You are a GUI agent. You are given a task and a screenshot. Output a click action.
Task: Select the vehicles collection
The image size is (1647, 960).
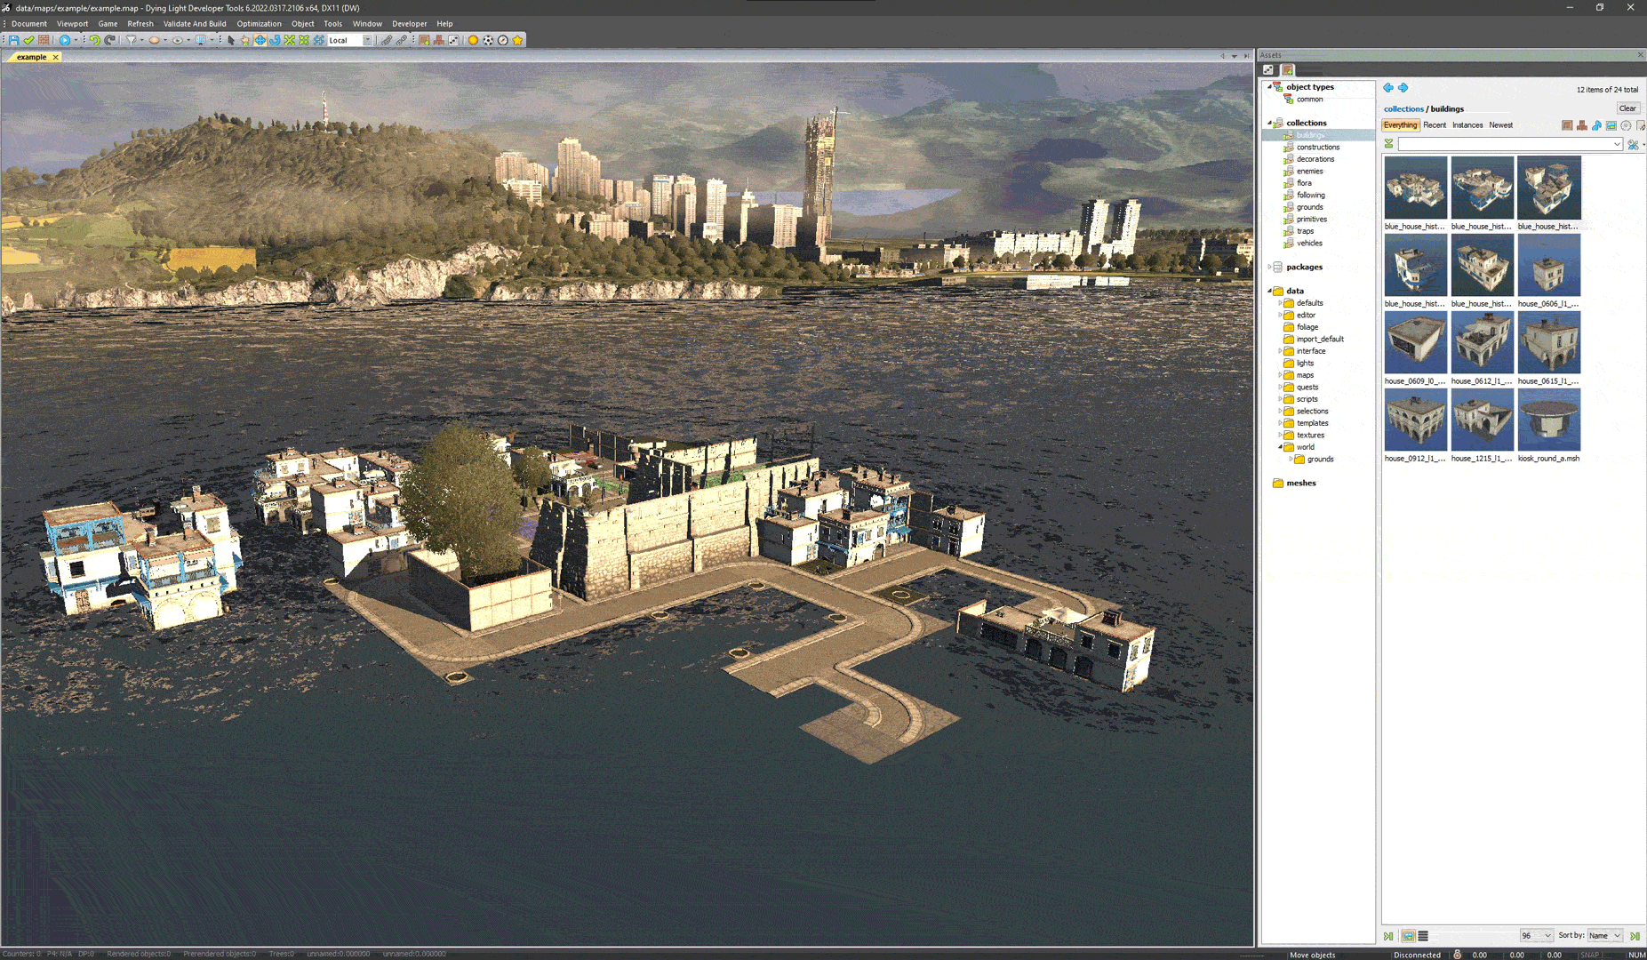(x=1309, y=244)
